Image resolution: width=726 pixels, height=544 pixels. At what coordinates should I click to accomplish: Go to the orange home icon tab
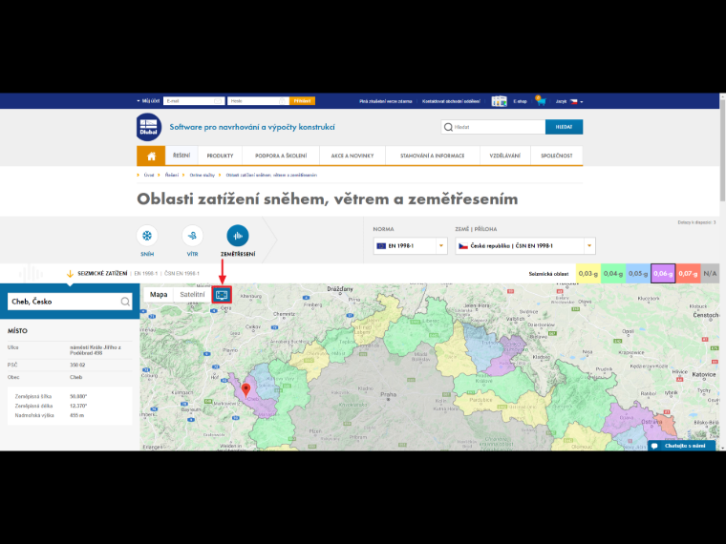tap(151, 156)
